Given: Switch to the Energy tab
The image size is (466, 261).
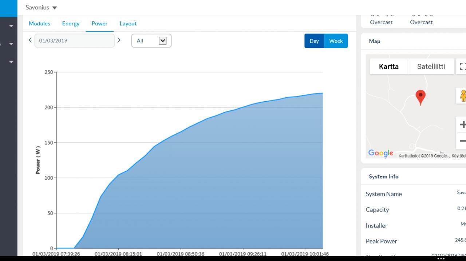Looking at the screenshot, I should tap(71, 24).
